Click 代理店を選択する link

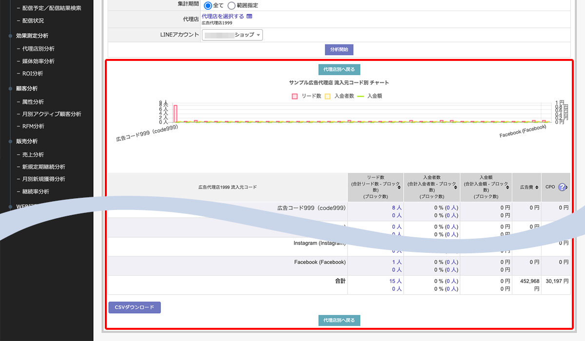(222, 17)
